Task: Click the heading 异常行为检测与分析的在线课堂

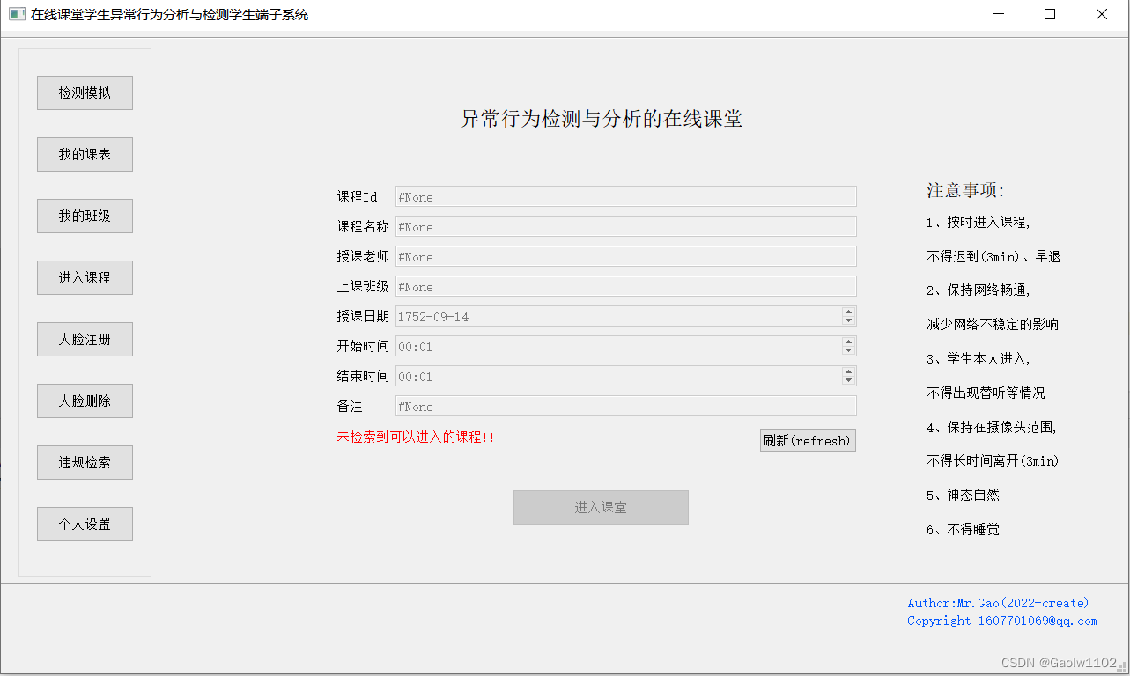Action: pyautogui.click(x=602, y=119)
